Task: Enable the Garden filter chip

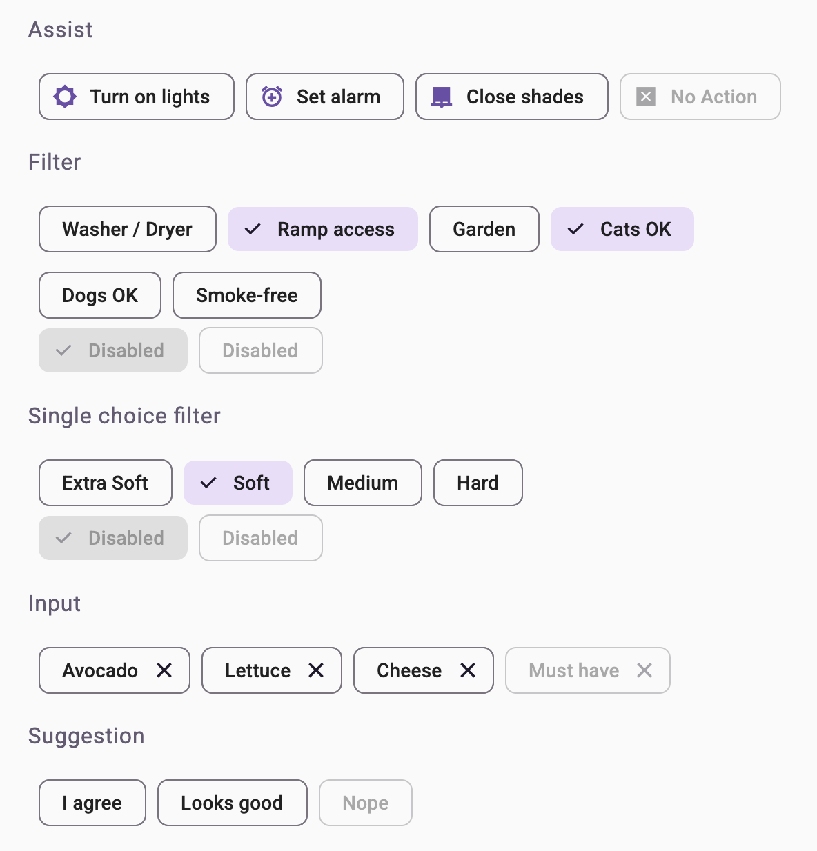Action: [x=484, y=229]
